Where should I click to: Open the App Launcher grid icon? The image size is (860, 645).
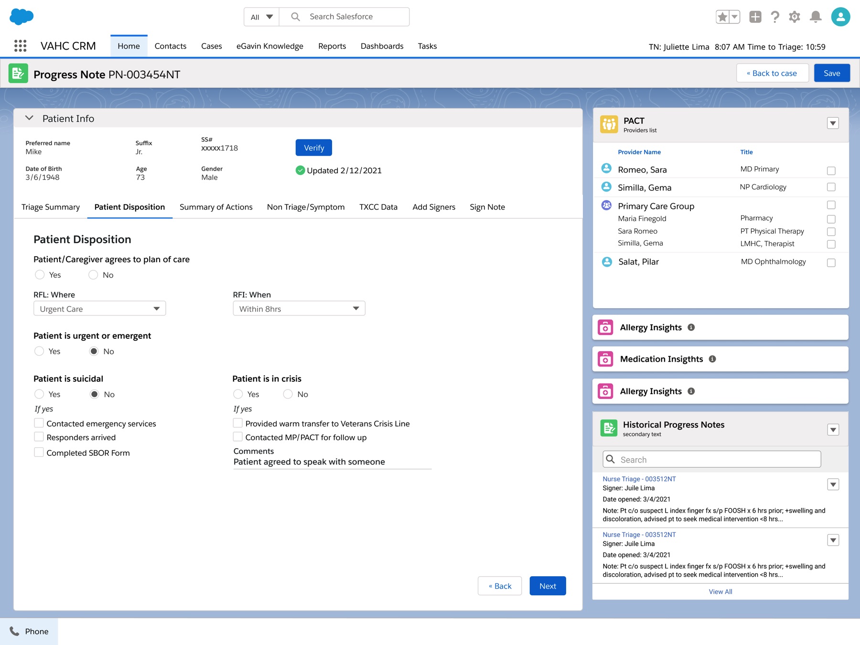pyautogui.click(x=20, y=46)
